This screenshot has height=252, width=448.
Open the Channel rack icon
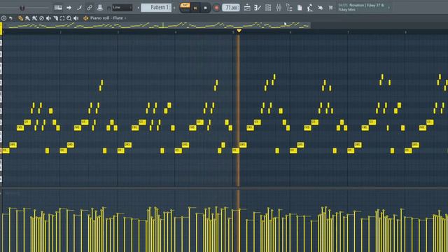click(x=268, y=8)
